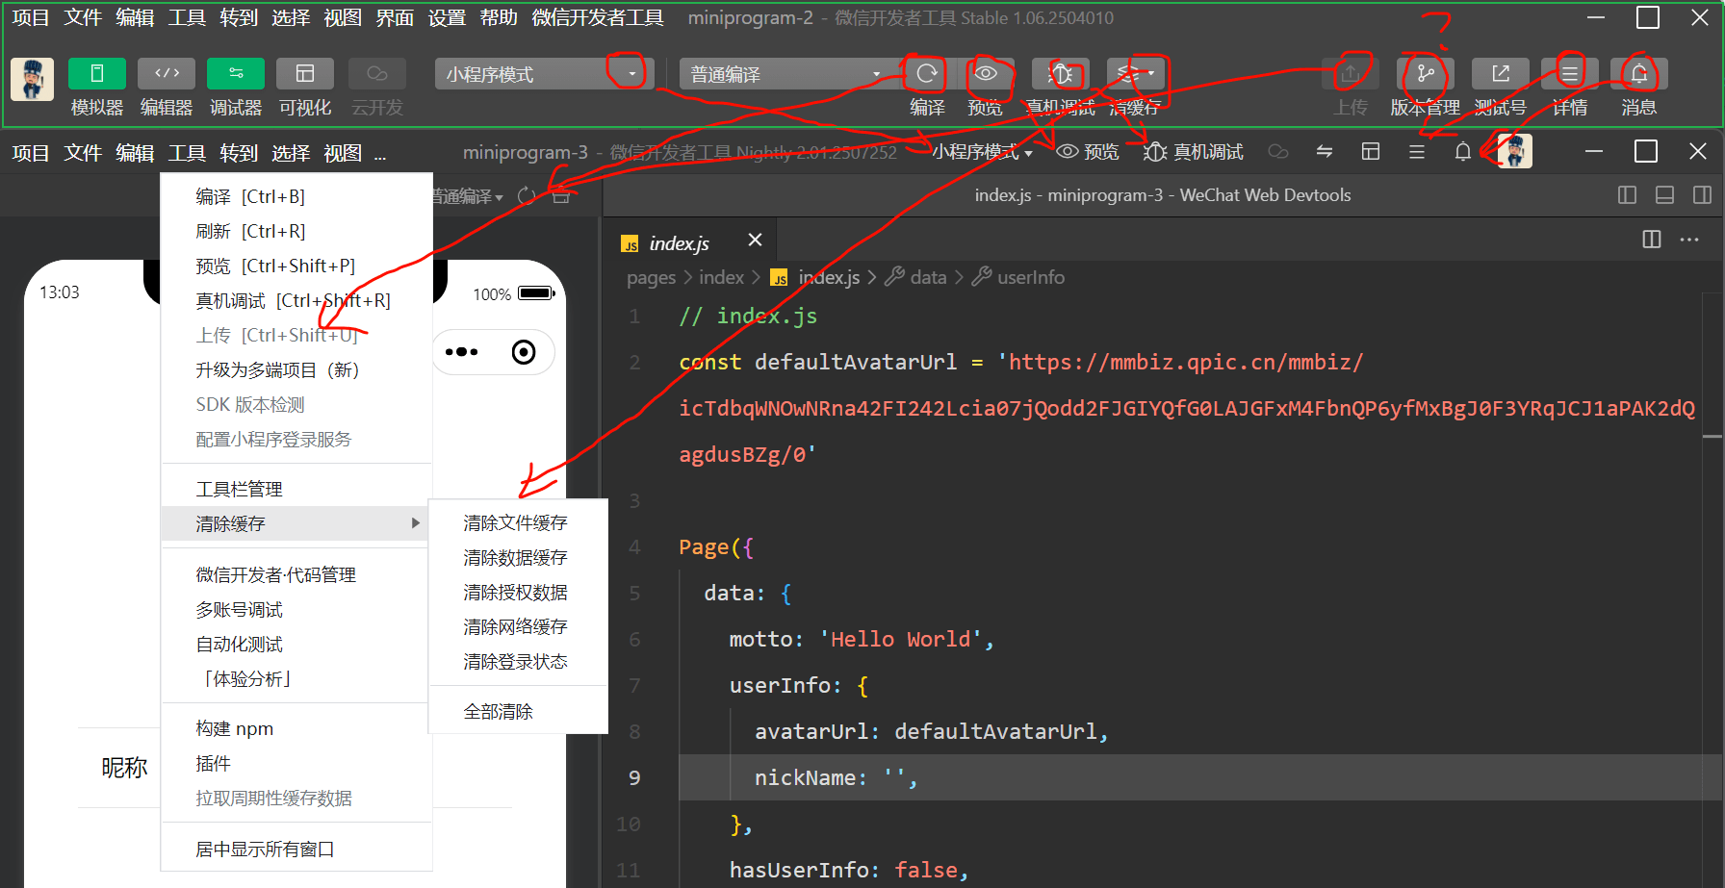Toggle the 模拟器 simulator panel button
The width and height of the screenshot is (1725, 888).
pyautogui.click(x=96, y=74)
